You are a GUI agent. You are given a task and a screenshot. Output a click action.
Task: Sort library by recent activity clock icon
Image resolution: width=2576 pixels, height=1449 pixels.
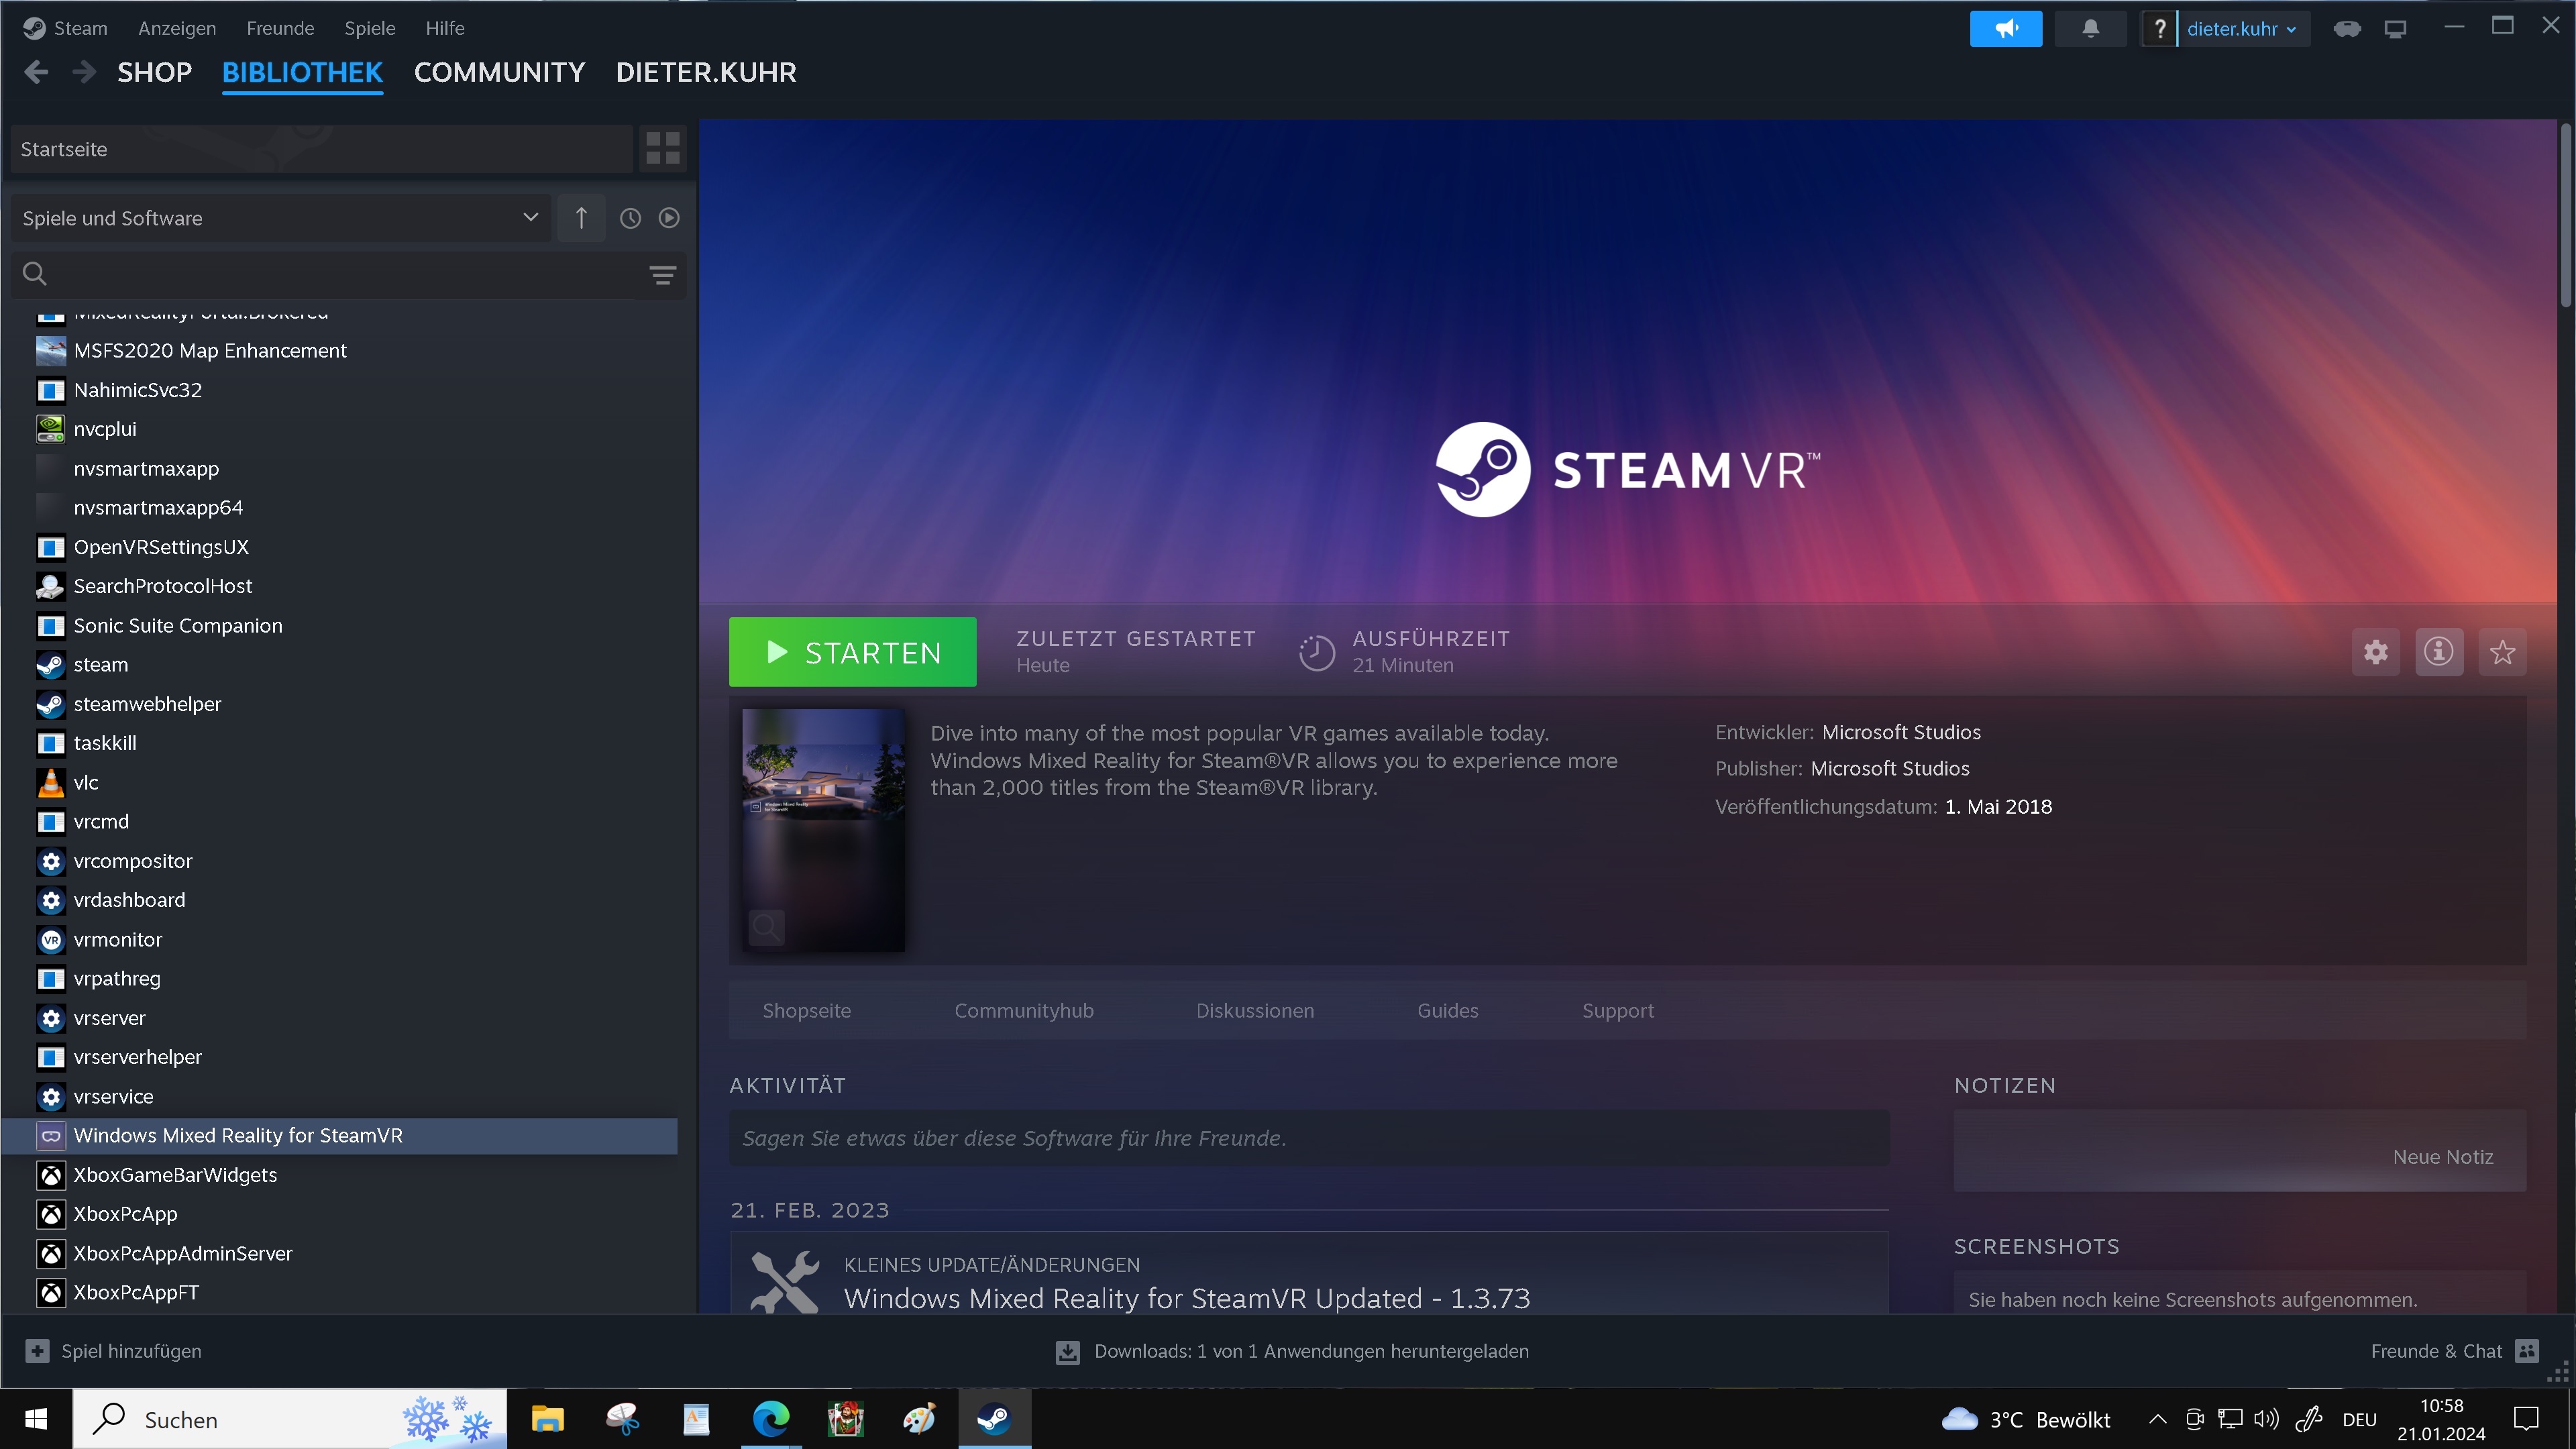(x=630, y=218)
